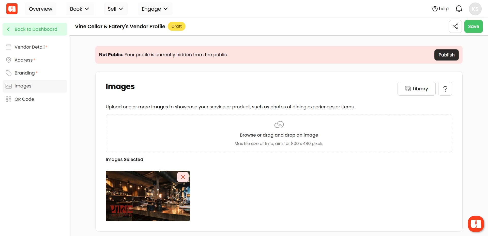This screenshot has width=488, height=236.
Task: Switch to the Overview menu item
Action: pyautogui.click(x=40, y=9)
